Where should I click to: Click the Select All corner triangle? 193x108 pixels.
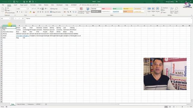(x=1, y=25)
